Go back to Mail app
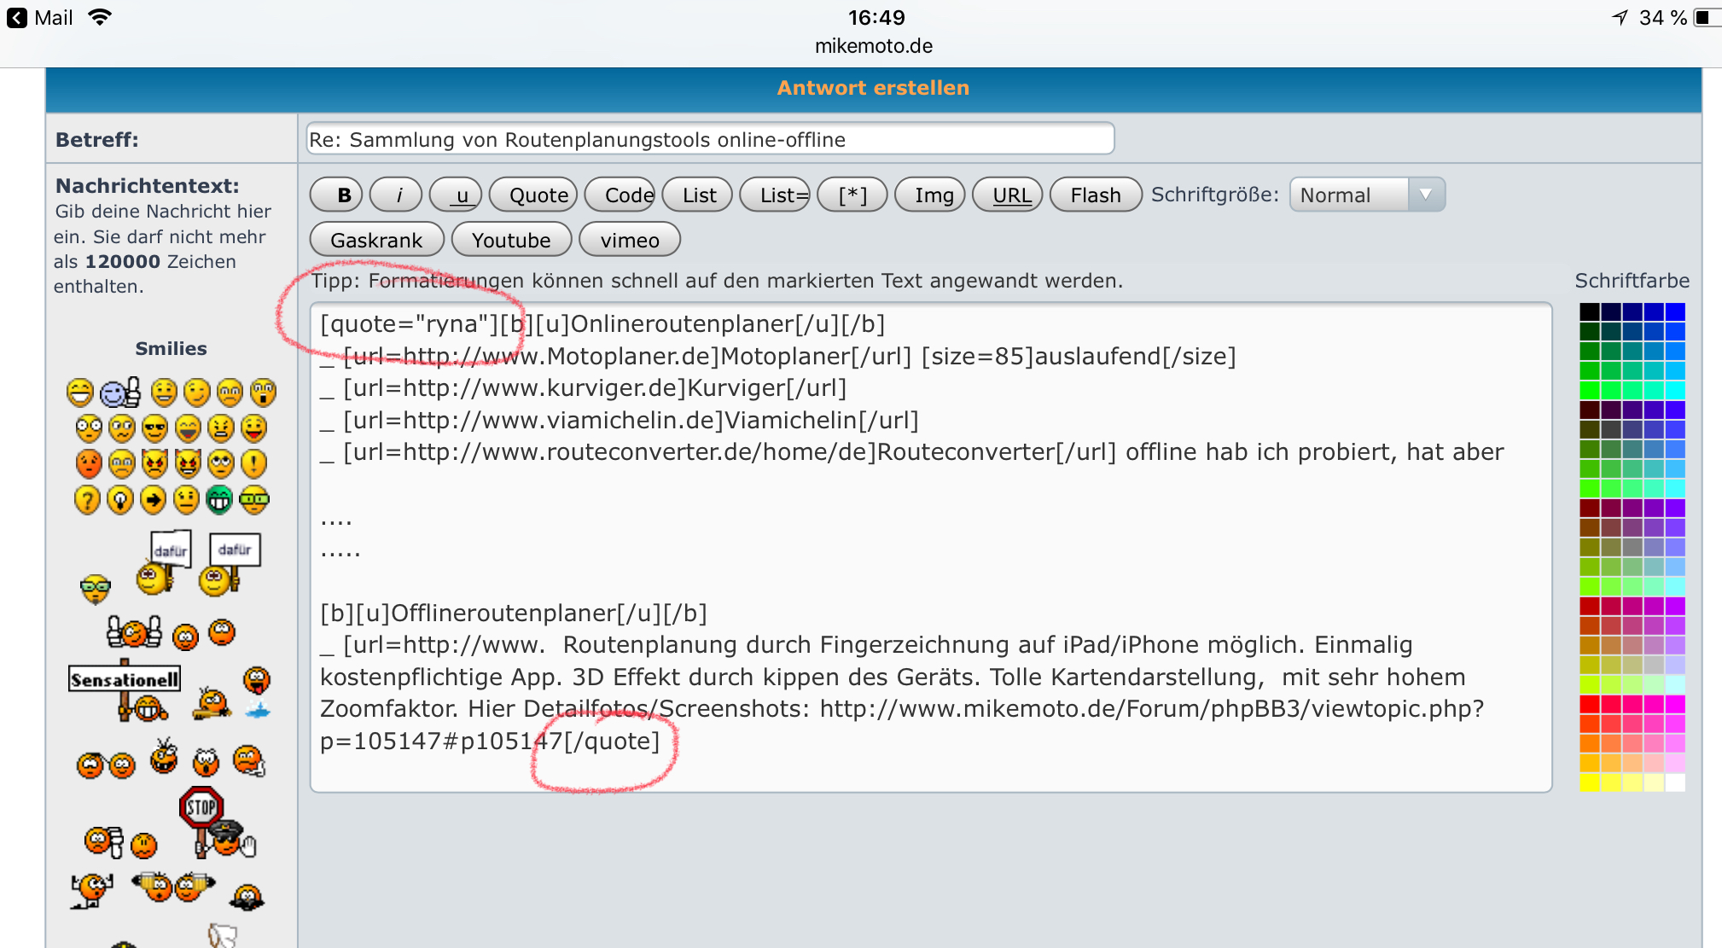Viewport: 1722px width, 948px height. (39, 18)
